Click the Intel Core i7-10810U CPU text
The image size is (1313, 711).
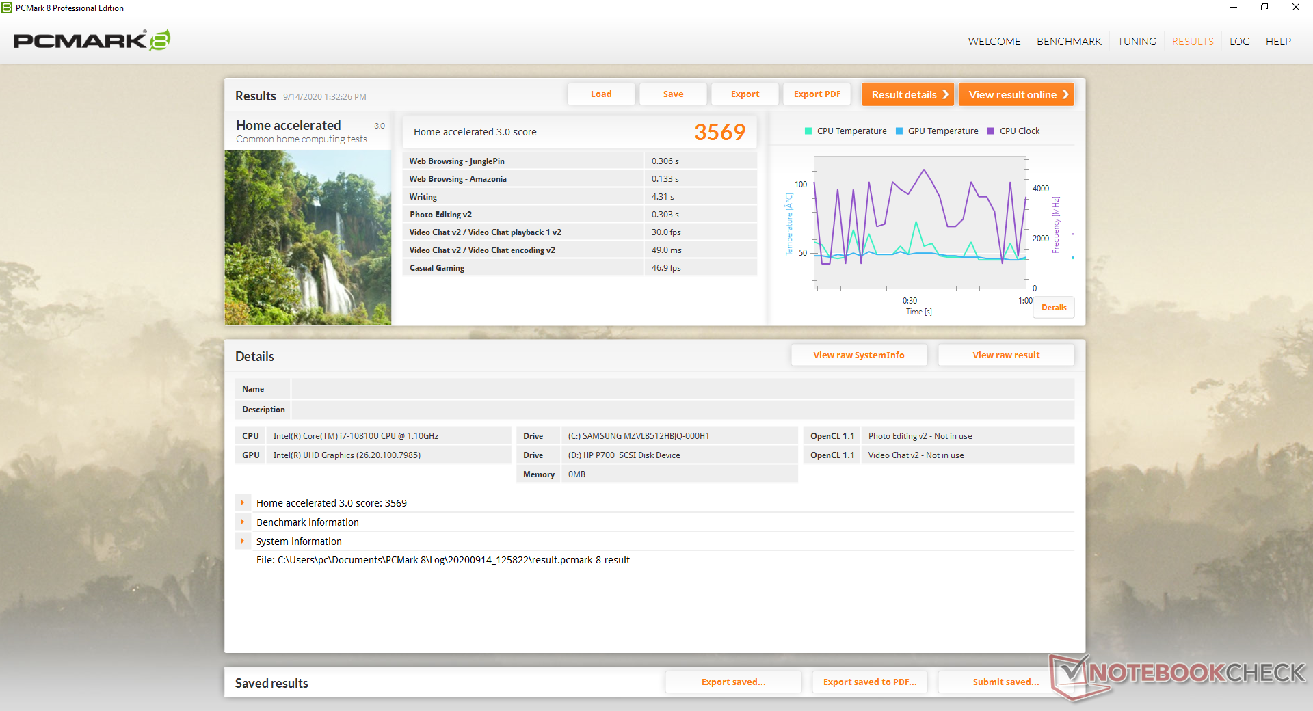(356, 436)
